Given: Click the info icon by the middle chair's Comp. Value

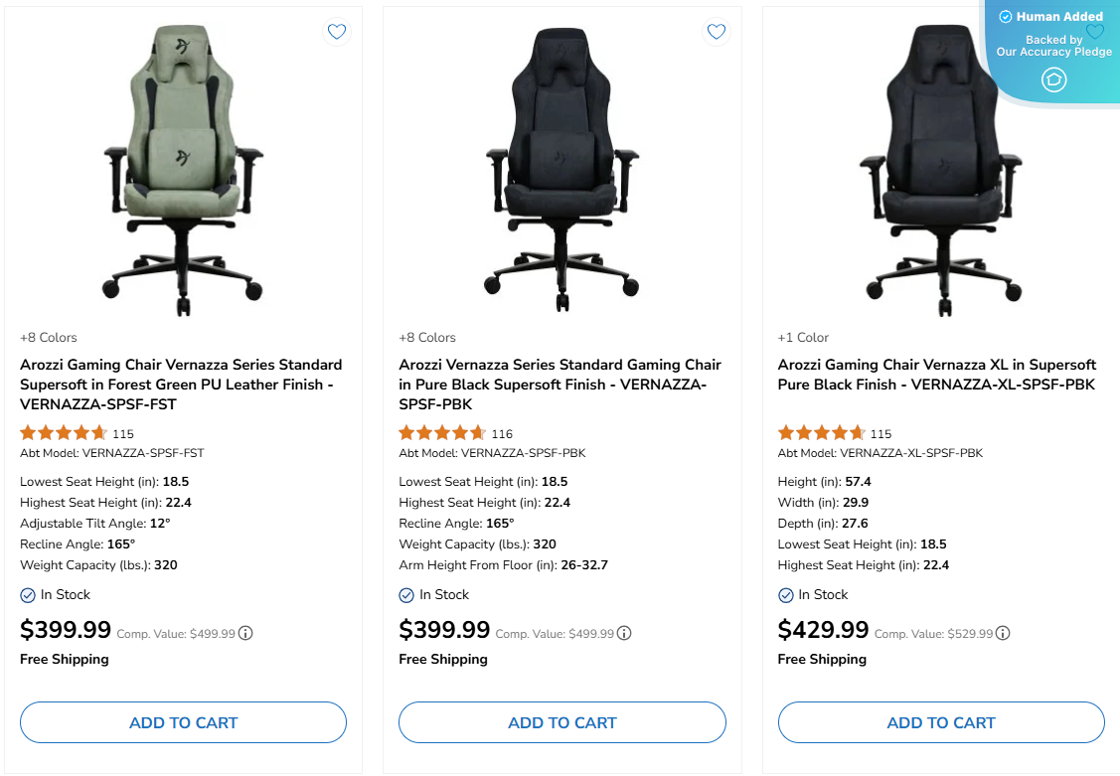Looking at the screenshot, I should pyautogui.click(x=623, y=633).
